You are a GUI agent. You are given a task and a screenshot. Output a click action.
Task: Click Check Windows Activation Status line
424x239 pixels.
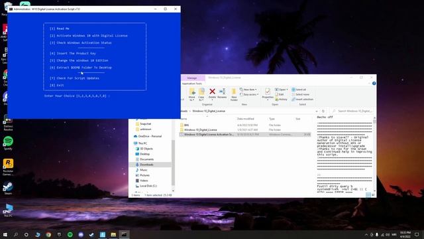tap(80, 42)
